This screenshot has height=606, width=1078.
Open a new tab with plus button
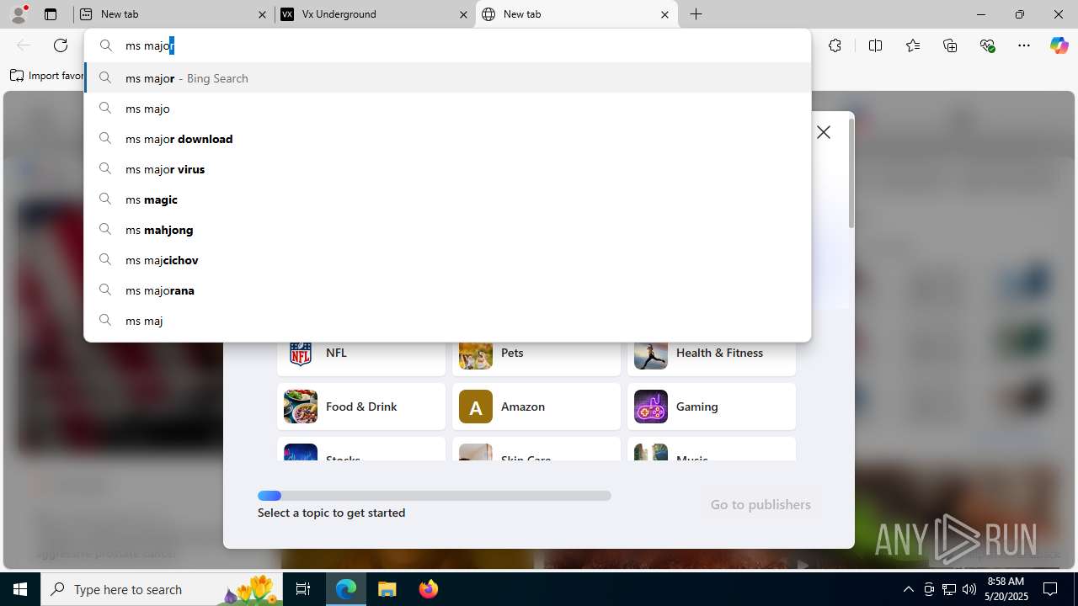pos(696,14)
